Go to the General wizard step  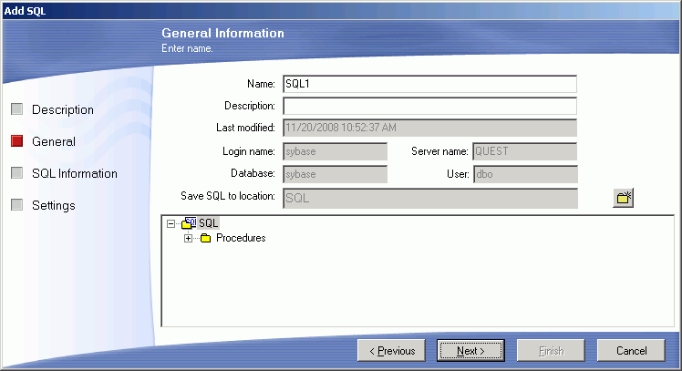54,141
